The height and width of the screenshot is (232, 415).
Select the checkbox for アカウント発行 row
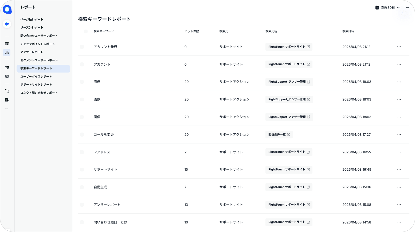click(82, 47)
